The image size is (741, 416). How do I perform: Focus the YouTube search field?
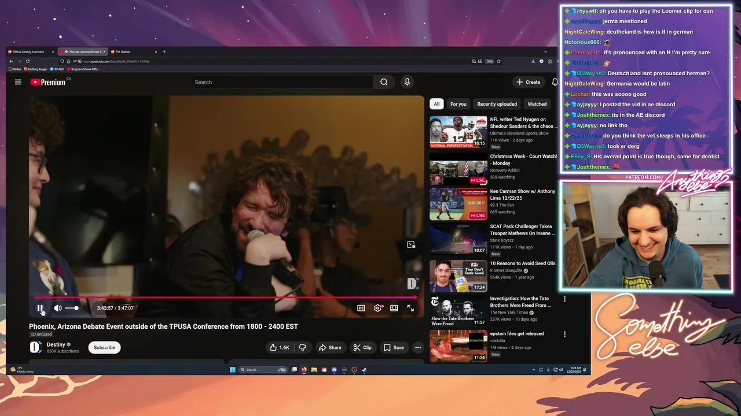[282, 82]
